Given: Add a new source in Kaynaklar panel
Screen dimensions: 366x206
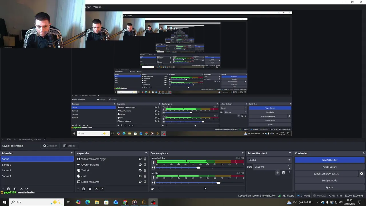Looking at the screenshot, I should 78,189.
